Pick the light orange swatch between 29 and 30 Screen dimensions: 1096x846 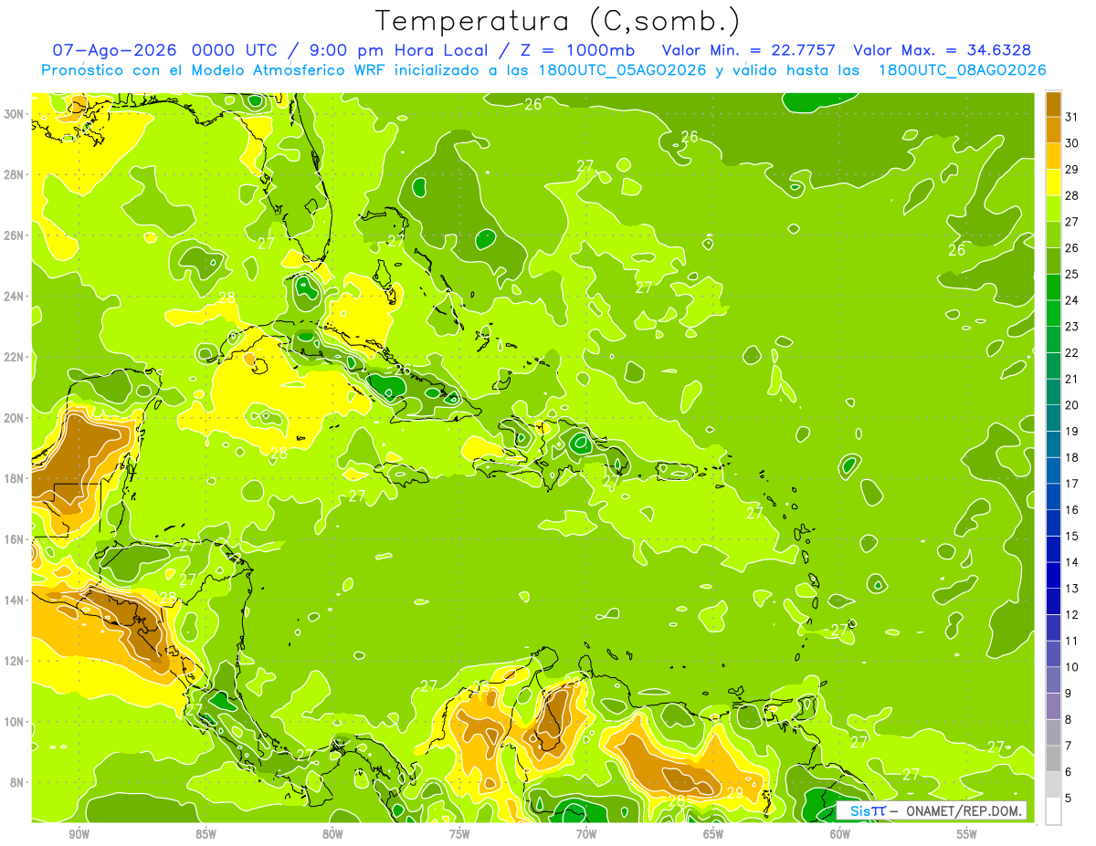[x=1053, y=156]
